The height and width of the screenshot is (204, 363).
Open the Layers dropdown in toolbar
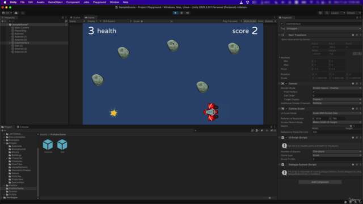click(338, 13)
